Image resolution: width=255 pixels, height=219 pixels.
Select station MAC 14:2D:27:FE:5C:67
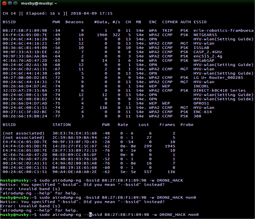(x=74, y=146)
